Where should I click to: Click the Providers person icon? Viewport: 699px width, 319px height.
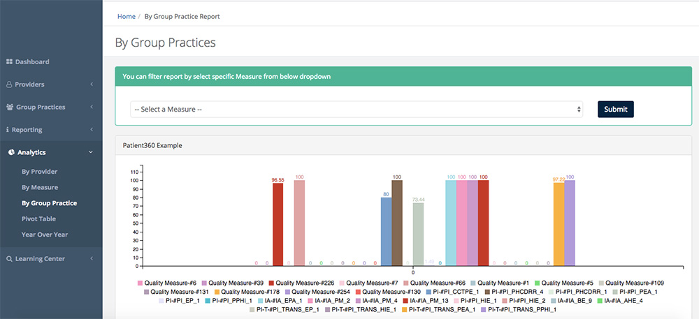click(x=10, y=84)
